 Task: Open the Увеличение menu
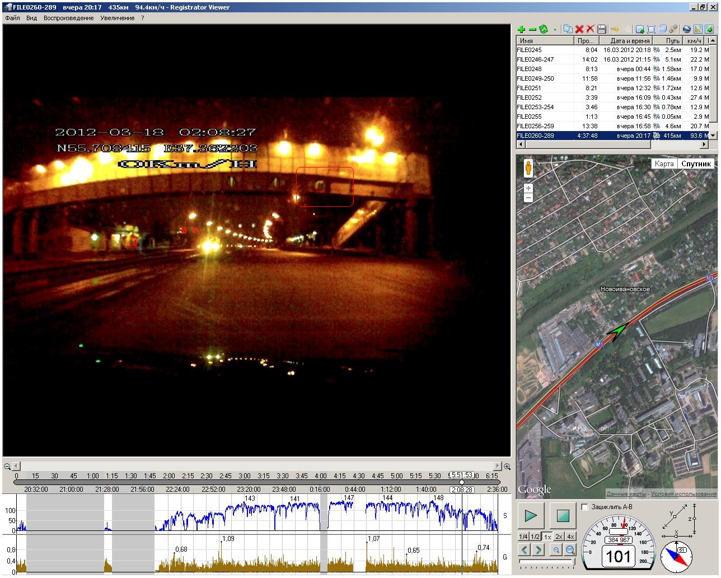(118, 18)
